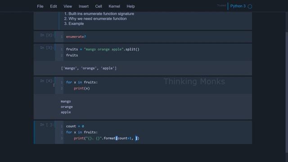Click the vertical page scrollbar
The width and height of the screenshot is (288, 162).
click(x=287, y=92)
